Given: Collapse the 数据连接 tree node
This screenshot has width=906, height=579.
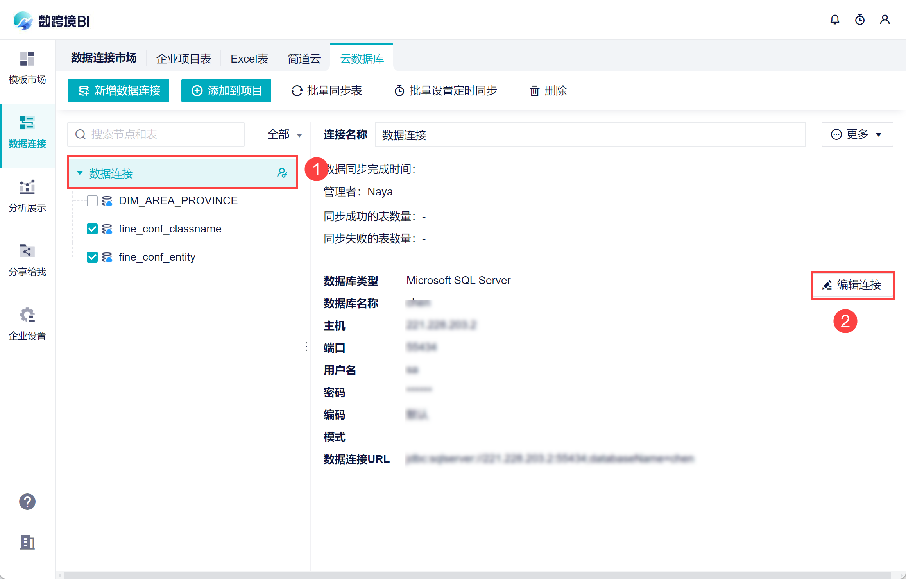Looking at the screenshot, I should 80,173.
